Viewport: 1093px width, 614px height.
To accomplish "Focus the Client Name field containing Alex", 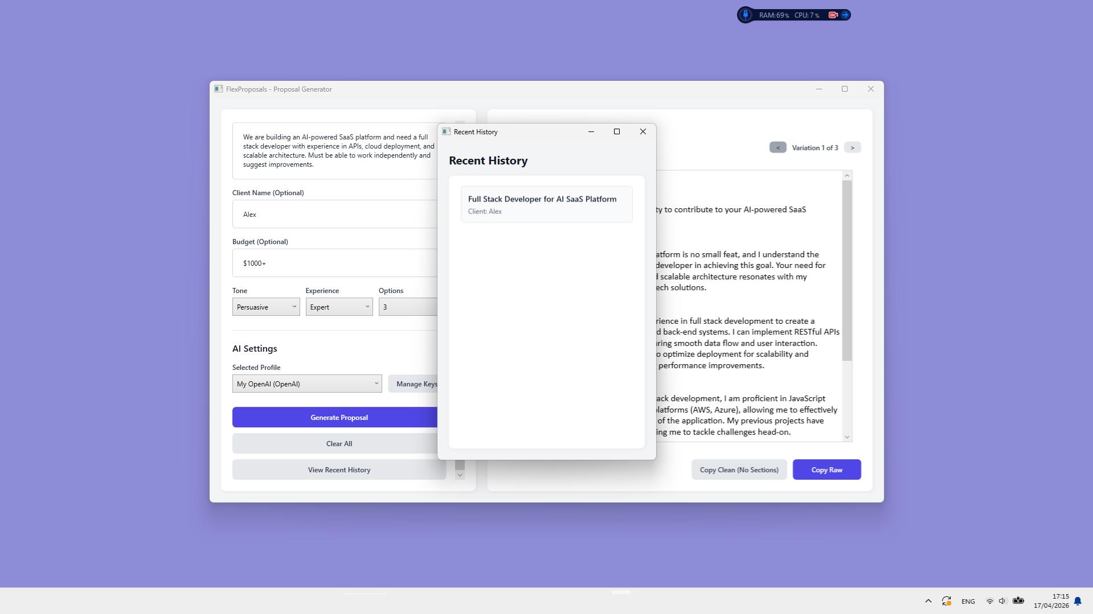I will click(335, 214).
